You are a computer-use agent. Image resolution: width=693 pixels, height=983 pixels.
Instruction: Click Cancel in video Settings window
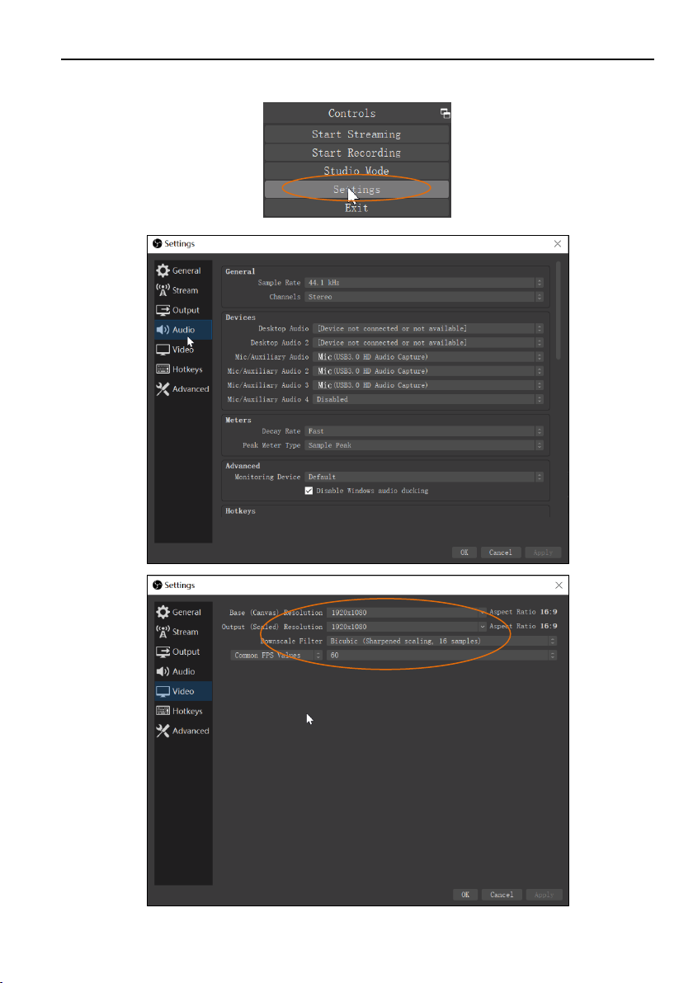point(502,895)
